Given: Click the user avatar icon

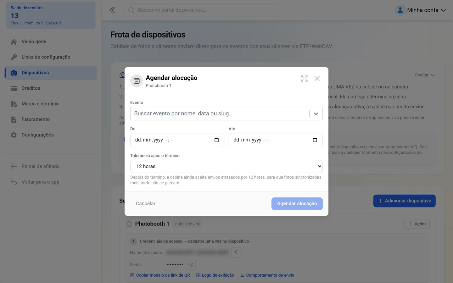Looking at the screenshot, I should pos(400,10).
